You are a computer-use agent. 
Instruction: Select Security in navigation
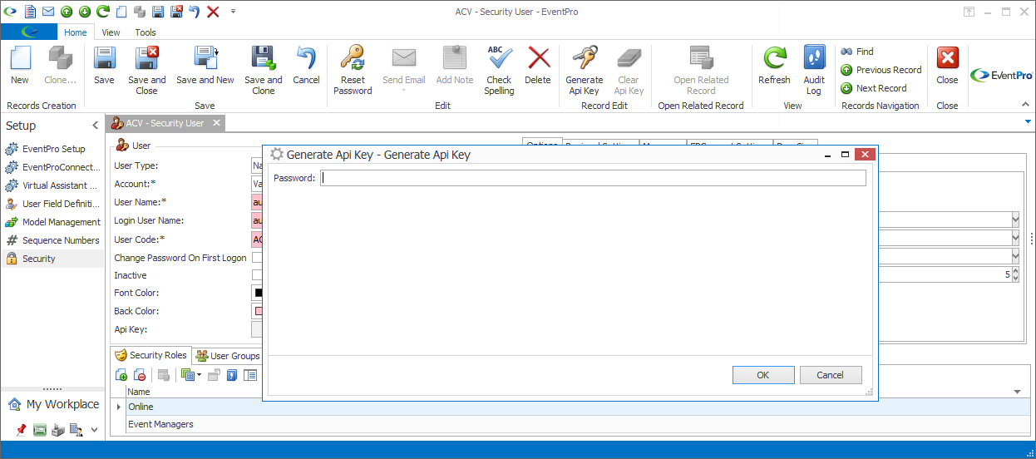(x=53, y=259)
